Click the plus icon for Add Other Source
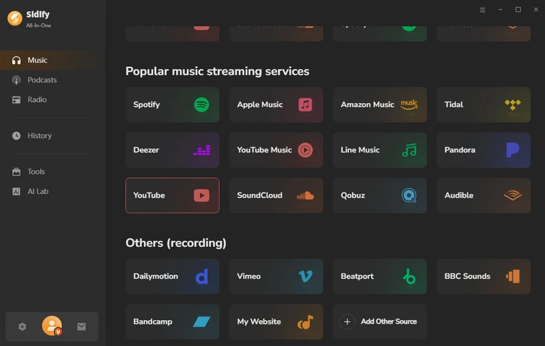Viewport: 545px width, 346px height. tap(347, 321)
